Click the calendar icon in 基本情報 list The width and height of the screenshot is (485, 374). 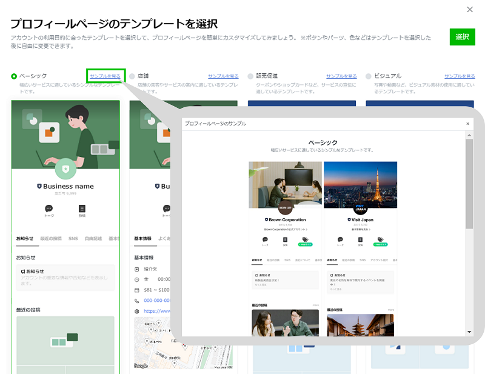coord(137,290)
